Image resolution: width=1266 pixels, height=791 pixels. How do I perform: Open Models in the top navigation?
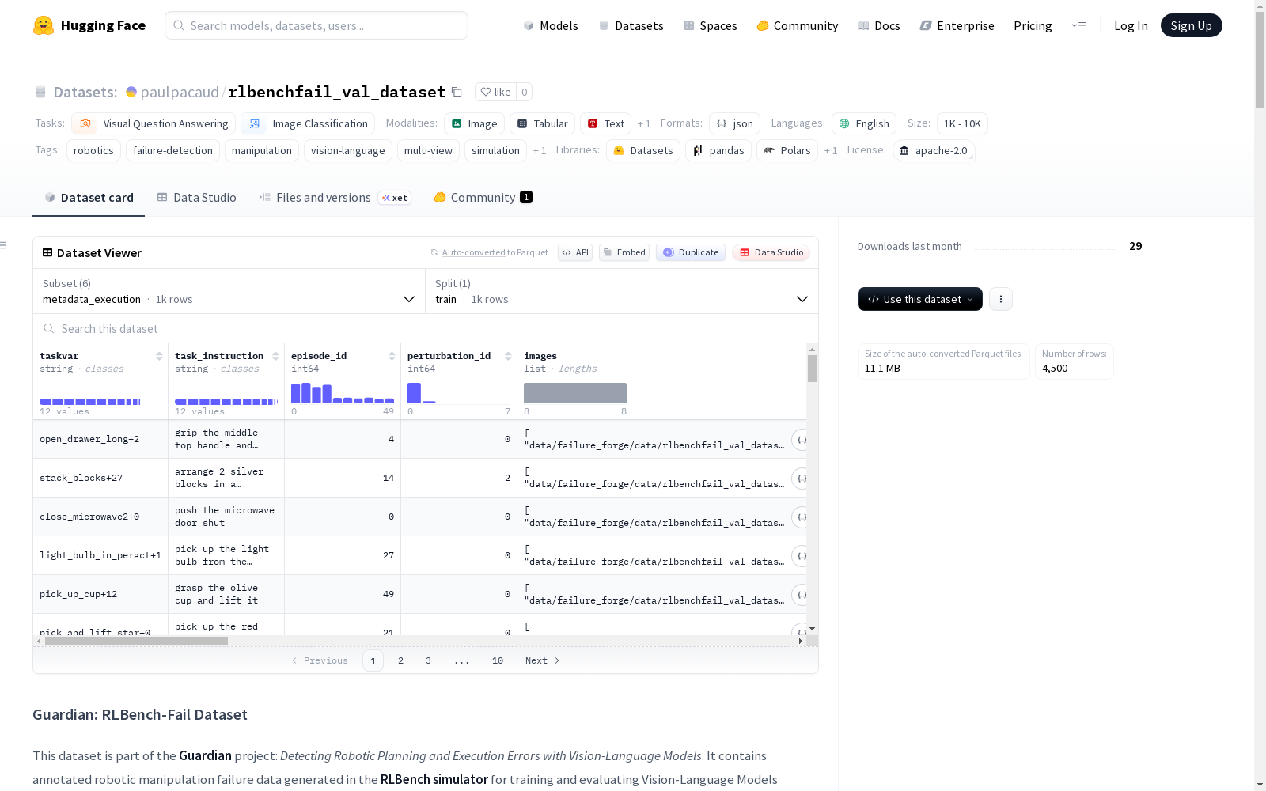click(551, 25)
